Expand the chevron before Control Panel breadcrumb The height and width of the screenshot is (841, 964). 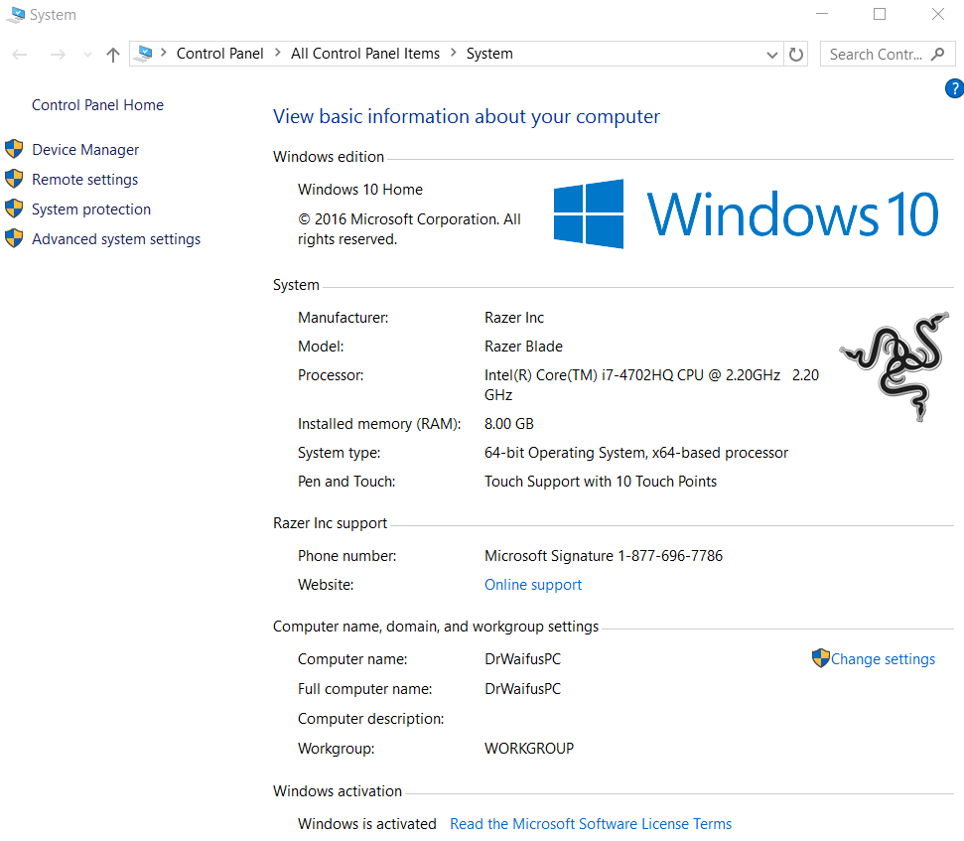[x=164, y=53]
